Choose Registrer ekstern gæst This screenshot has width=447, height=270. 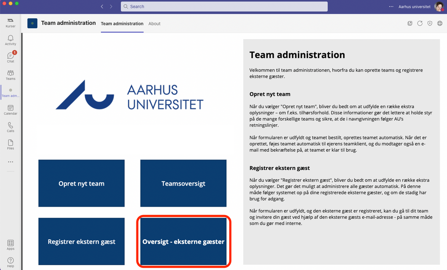(82, 242)
